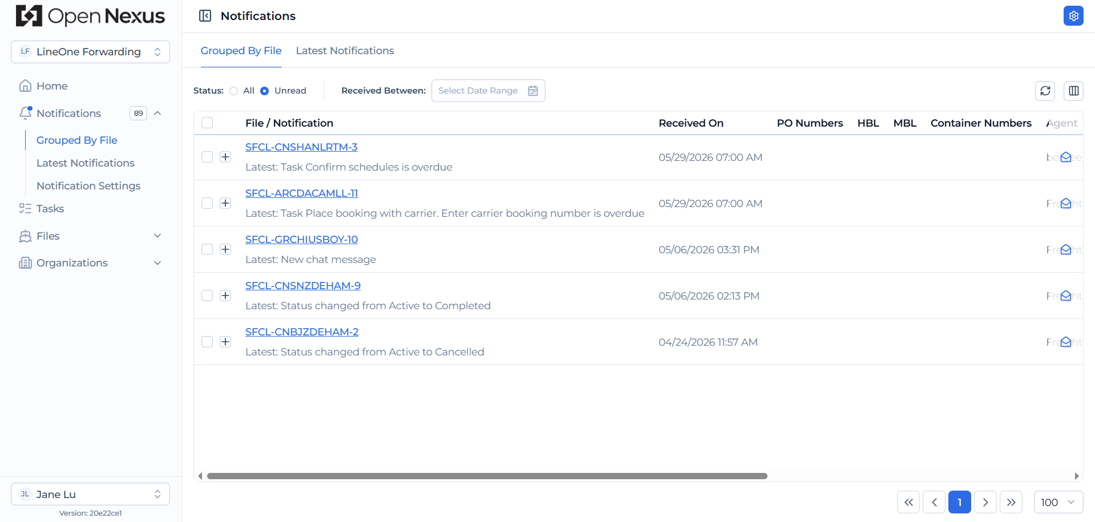
Task: Click the Notifications bell icon
Action: click(x=25, y=113)
